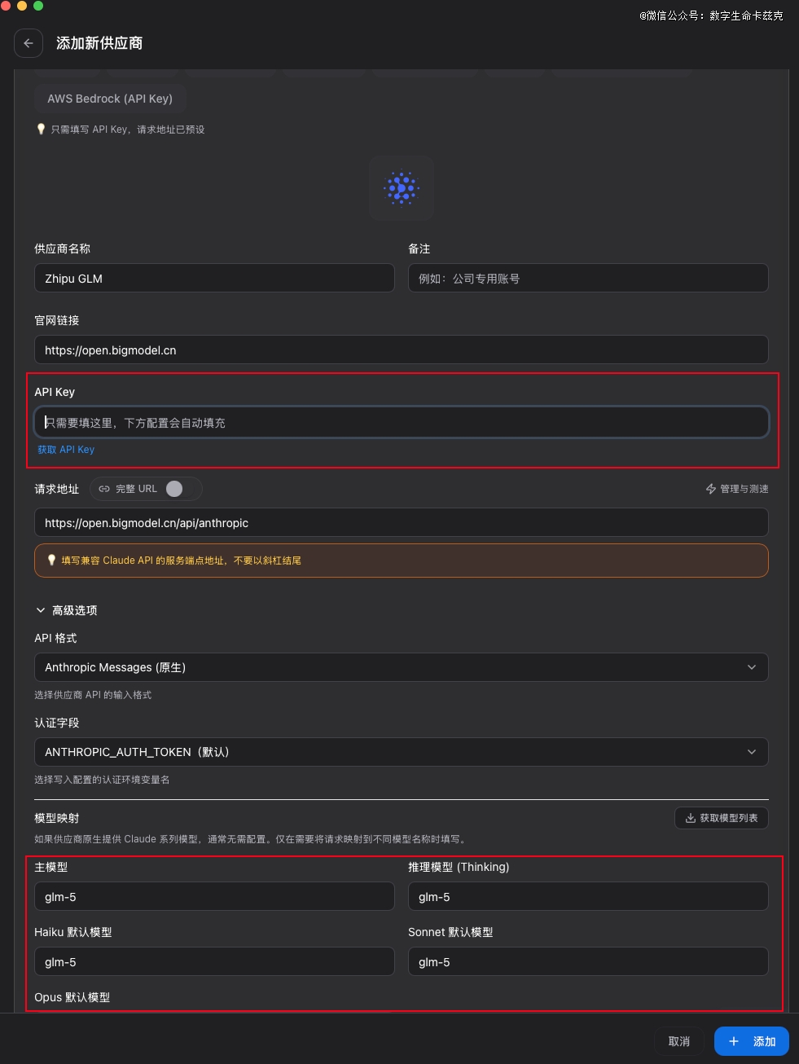Toggle the 完整 URL switch

pos(174,489)
